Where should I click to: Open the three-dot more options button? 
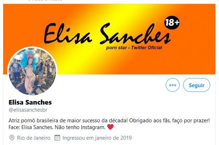(173, 85)
